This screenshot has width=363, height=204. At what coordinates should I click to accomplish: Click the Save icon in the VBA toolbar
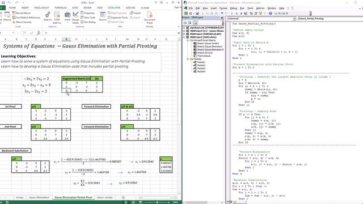(197, 14)
